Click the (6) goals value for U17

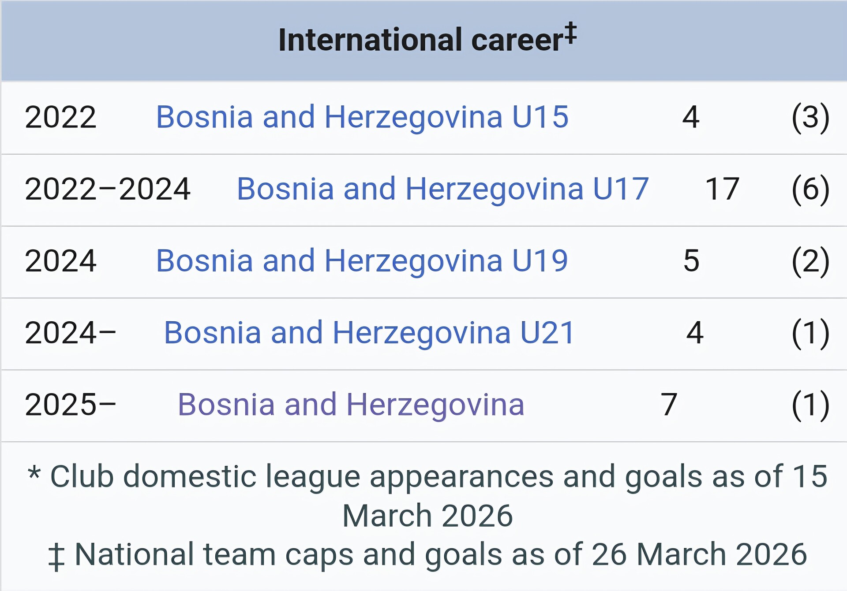pyautogui.click(x=810, y=189)
